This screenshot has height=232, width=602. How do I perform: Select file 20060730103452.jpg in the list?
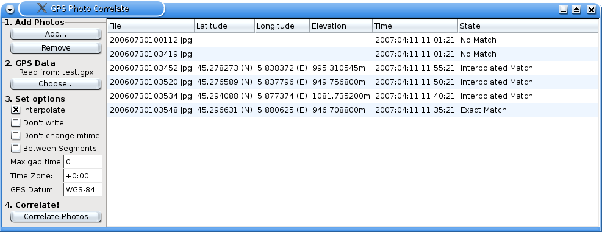151,68
